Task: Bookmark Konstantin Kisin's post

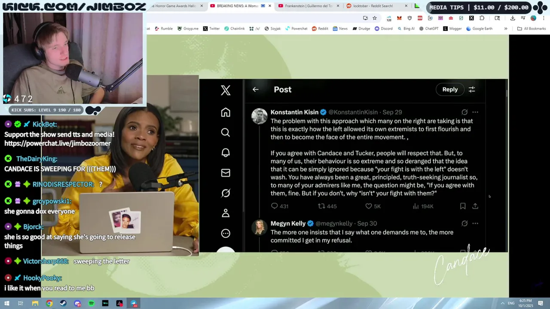Action: coord(463,206)
